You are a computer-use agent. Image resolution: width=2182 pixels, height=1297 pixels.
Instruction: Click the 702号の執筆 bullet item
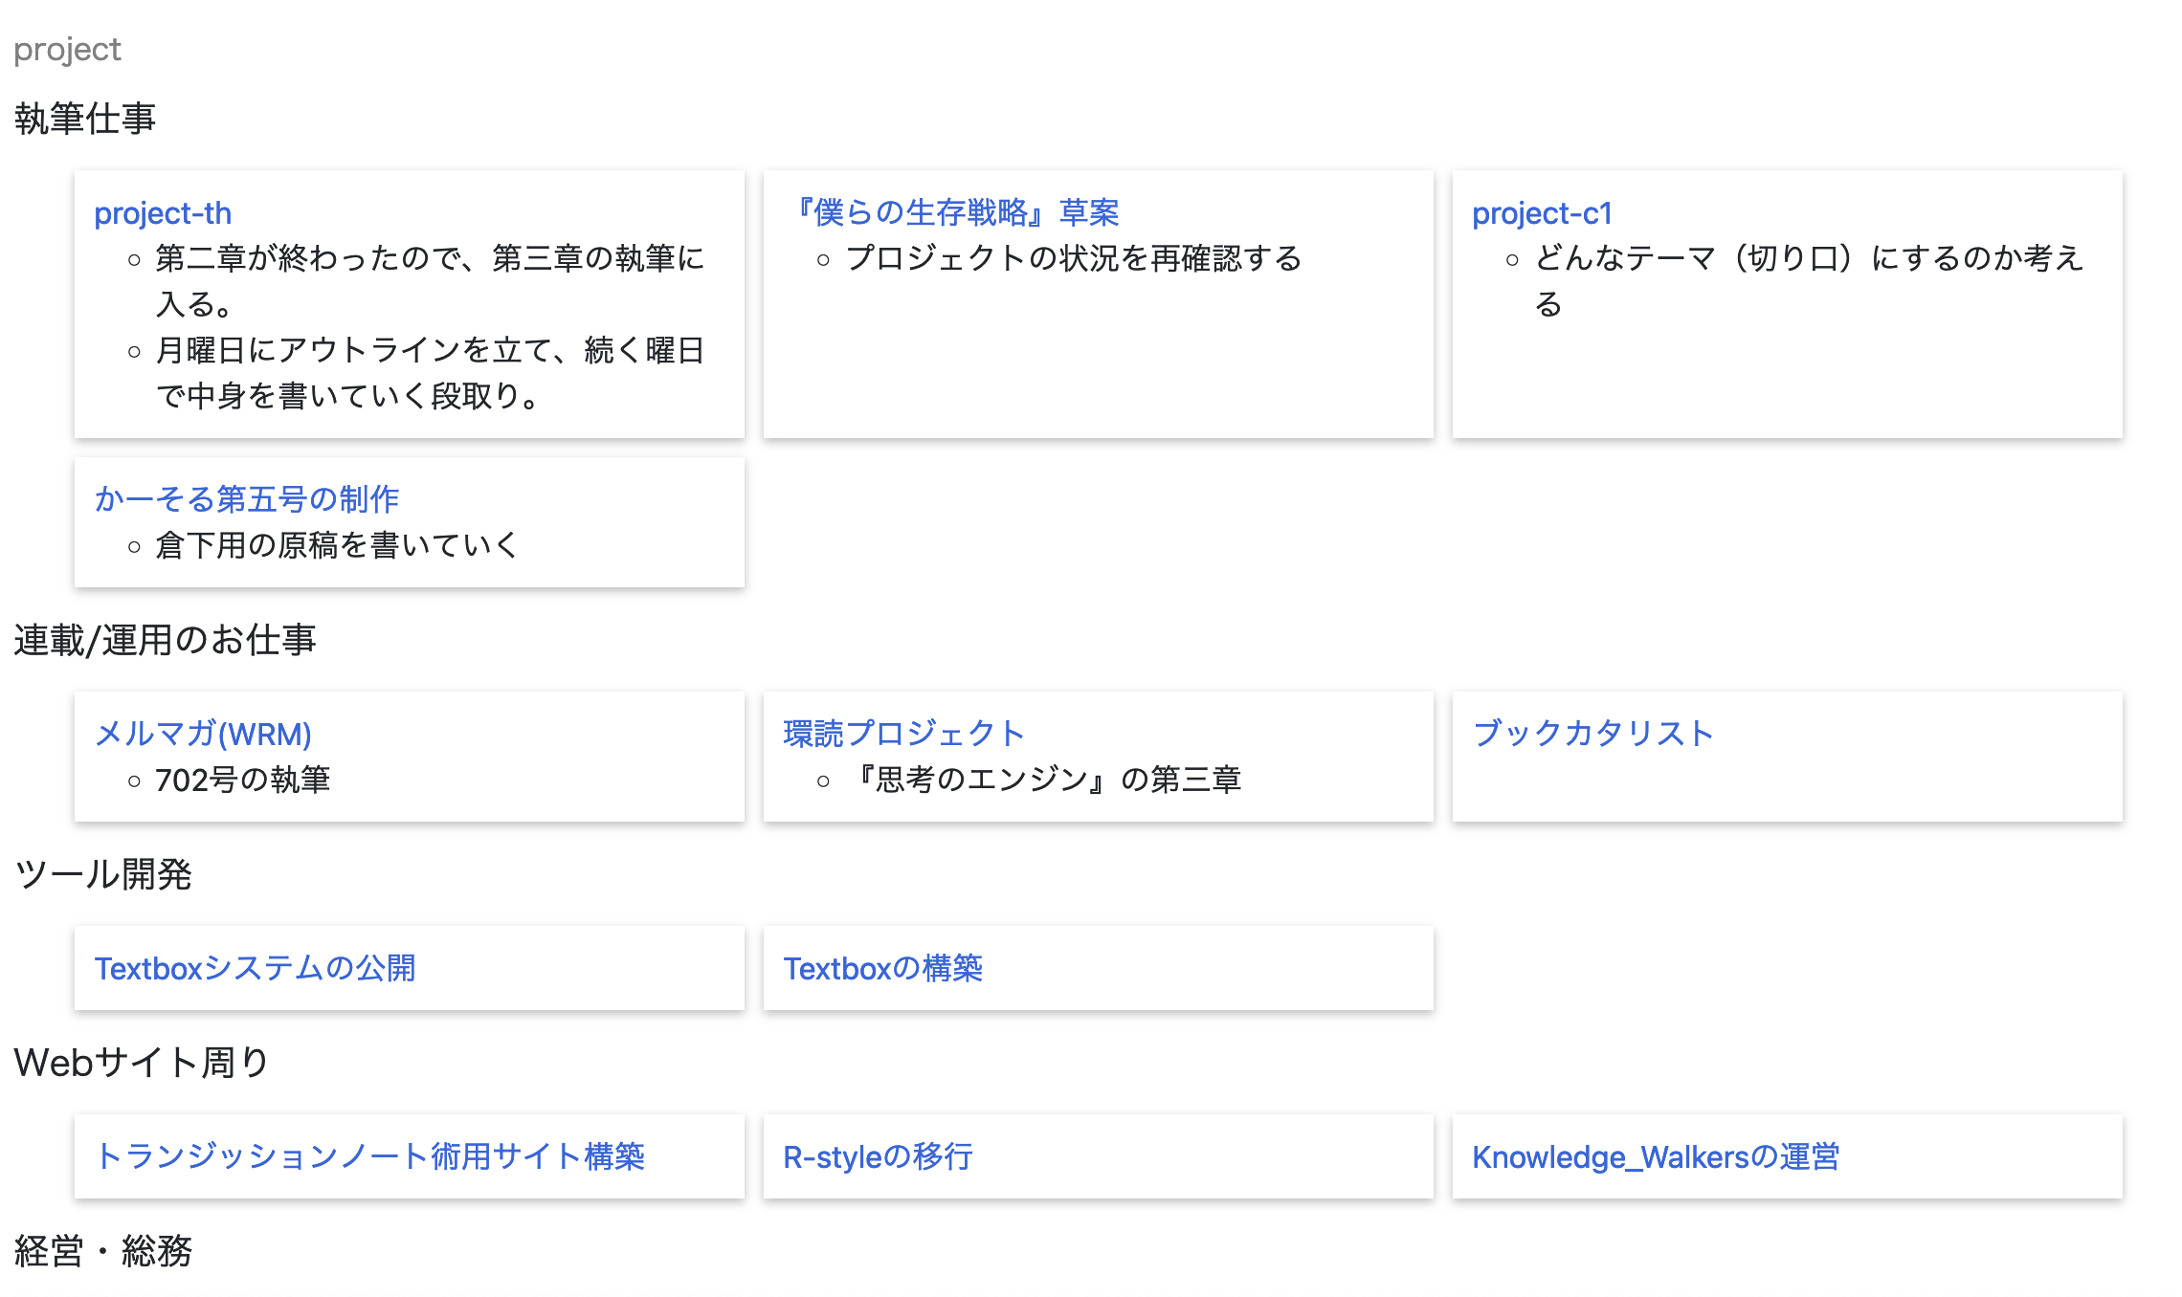242,780
